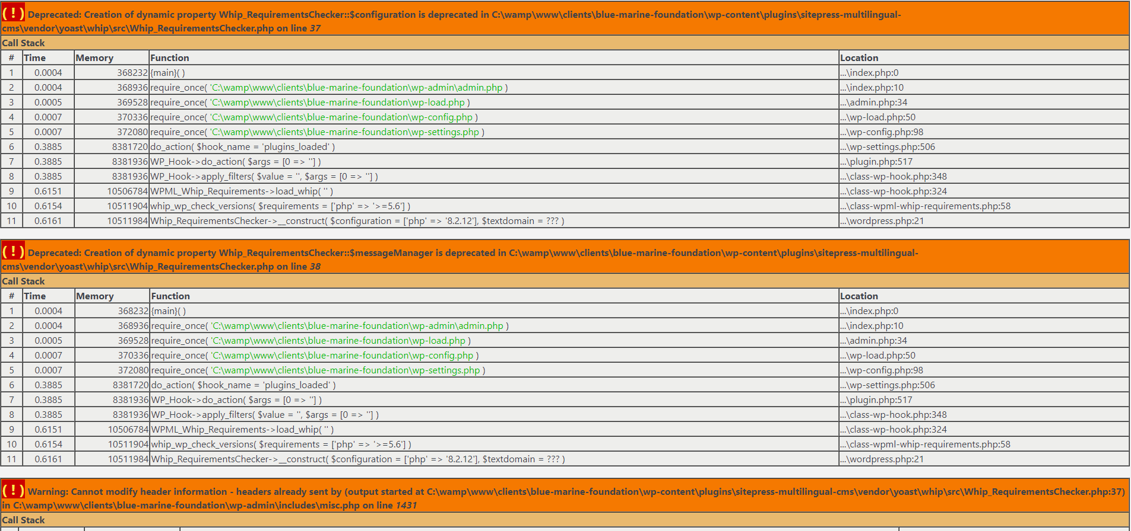Click time value '0.6154' in $messageManager stack

[x=48, y=444]
